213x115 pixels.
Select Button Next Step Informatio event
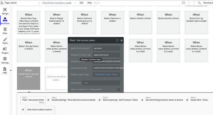[x=28, y=22]
